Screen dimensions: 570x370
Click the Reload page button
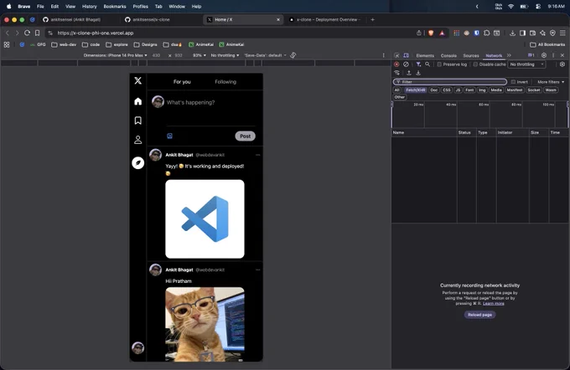coord(479,315)
